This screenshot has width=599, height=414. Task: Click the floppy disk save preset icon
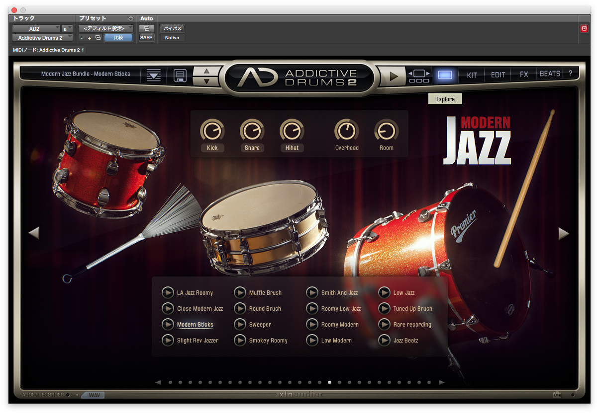point(180,75)
